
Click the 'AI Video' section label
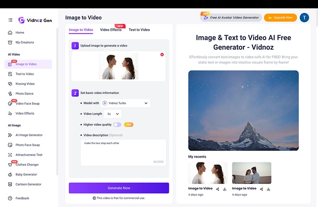14,55
